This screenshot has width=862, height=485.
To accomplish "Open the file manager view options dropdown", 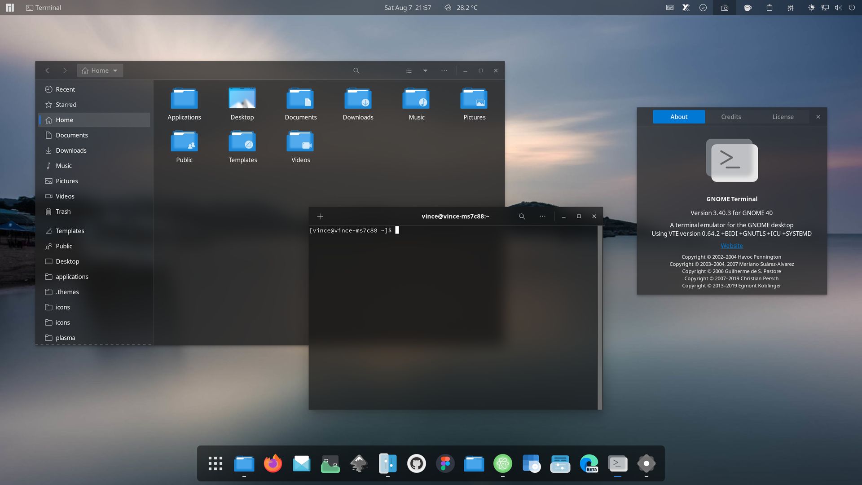I will tap(425, 71).
